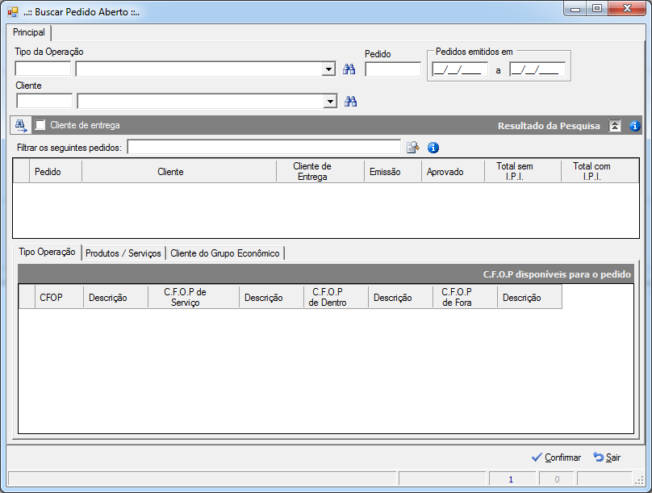
Task: Click the Sair button
Action: coord(607,457)
